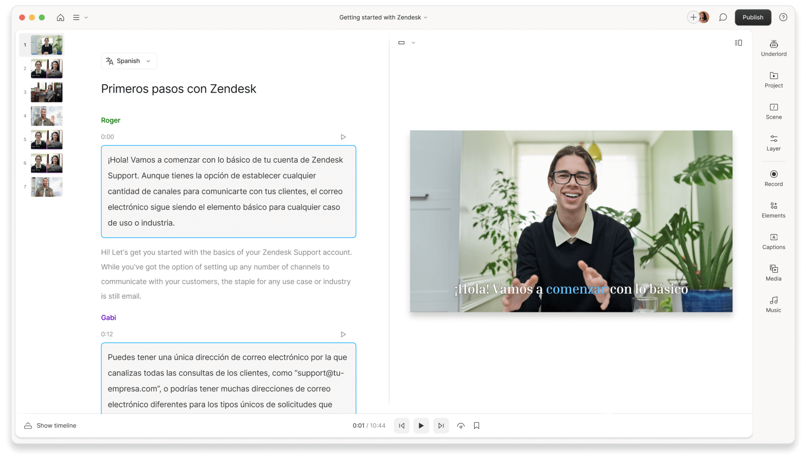Select scene 7 thumbnail
This screenshot has height=460, width=806.
(47, 187)
